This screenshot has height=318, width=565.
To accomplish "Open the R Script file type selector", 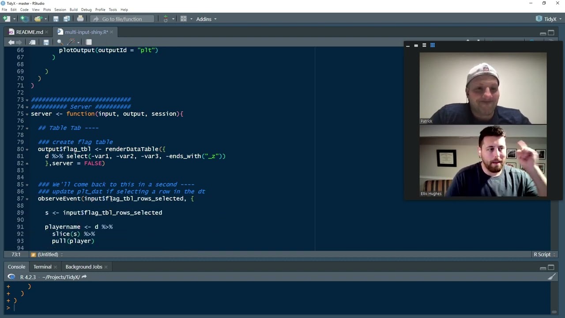I will (x=544, y=254).
